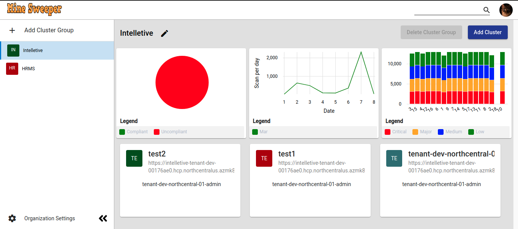Click the pencil edit icon beside Intelletive
This screenshot has width=518, height=229.
[x=164, y=33]
